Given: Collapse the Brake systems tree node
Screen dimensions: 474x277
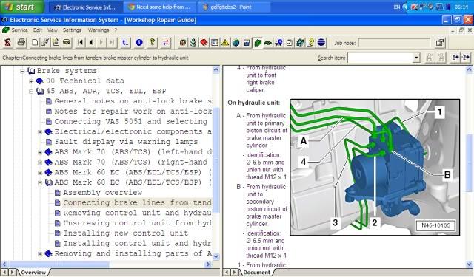Looking at the screenshot, I should pyautogui.click(x=22, y=71).
